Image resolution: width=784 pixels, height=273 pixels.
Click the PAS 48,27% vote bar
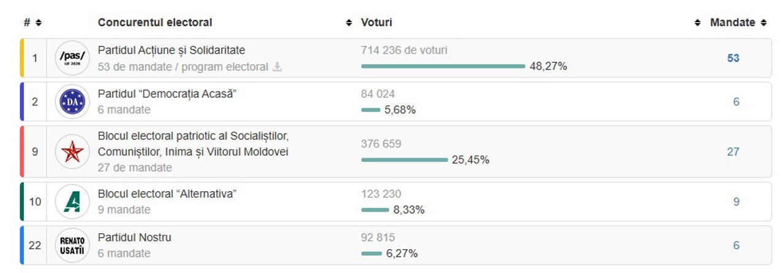tap(443, 66)
